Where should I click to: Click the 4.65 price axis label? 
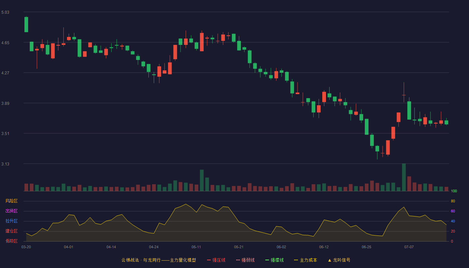[5, 43]
